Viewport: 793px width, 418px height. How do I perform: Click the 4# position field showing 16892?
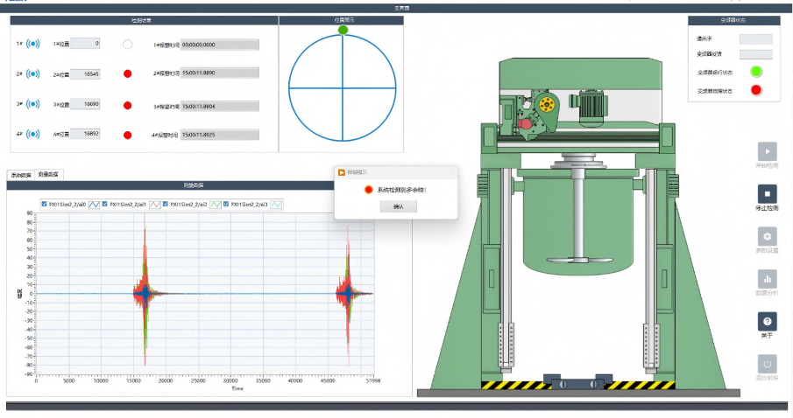click(x=85, y=134)
